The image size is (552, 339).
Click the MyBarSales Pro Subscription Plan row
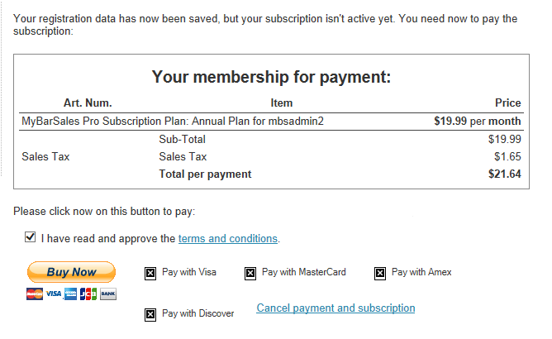click(x=271, y=122)
